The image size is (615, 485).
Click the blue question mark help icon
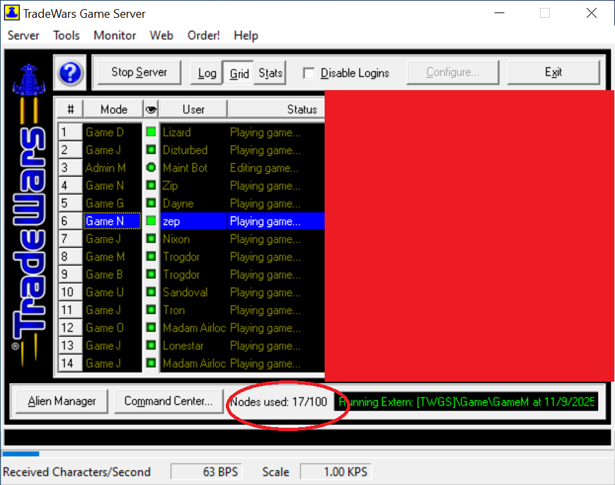coord(70,73)
